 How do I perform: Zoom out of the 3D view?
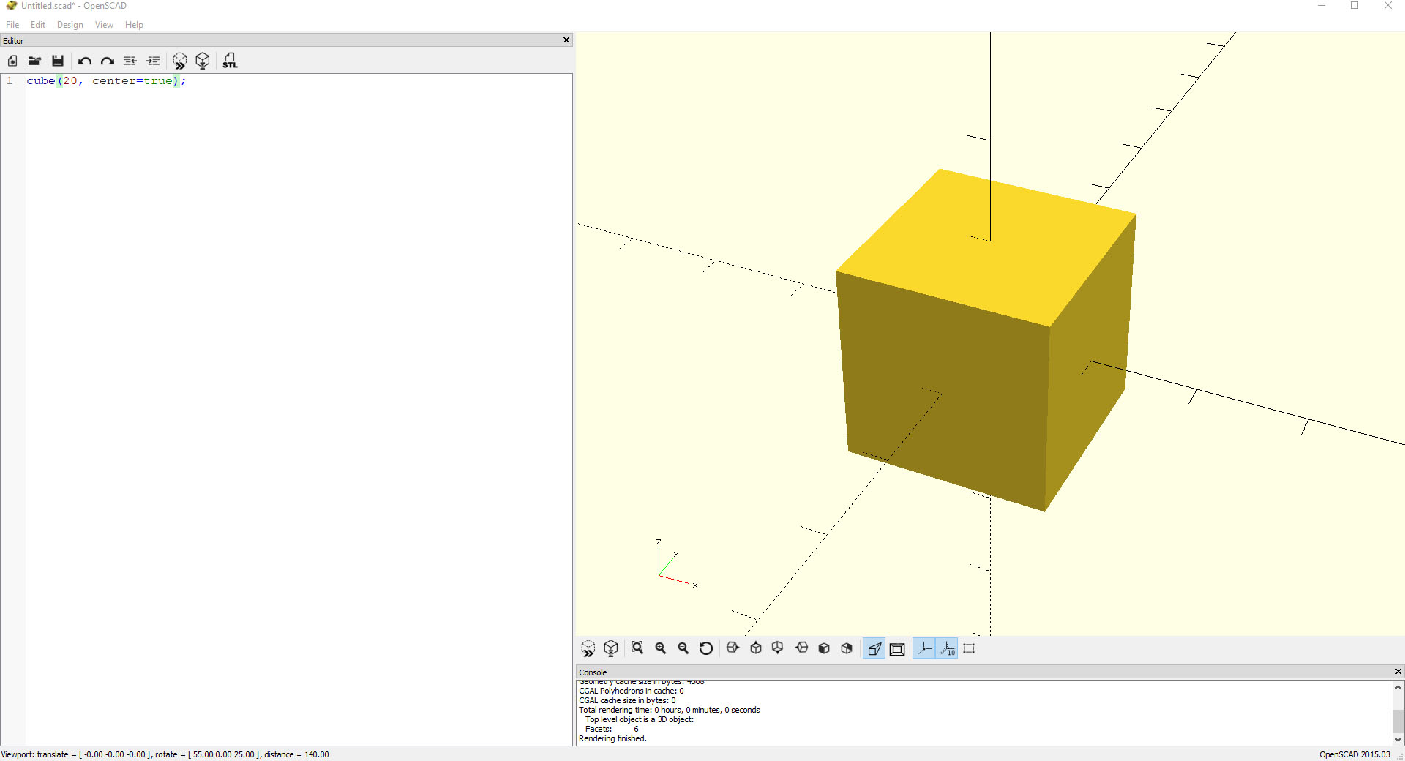click(x=683, y=648)
